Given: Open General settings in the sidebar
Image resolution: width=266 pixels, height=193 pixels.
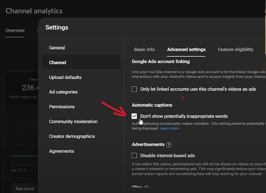Looking at the screenshot, I should (x=57, y=48).
